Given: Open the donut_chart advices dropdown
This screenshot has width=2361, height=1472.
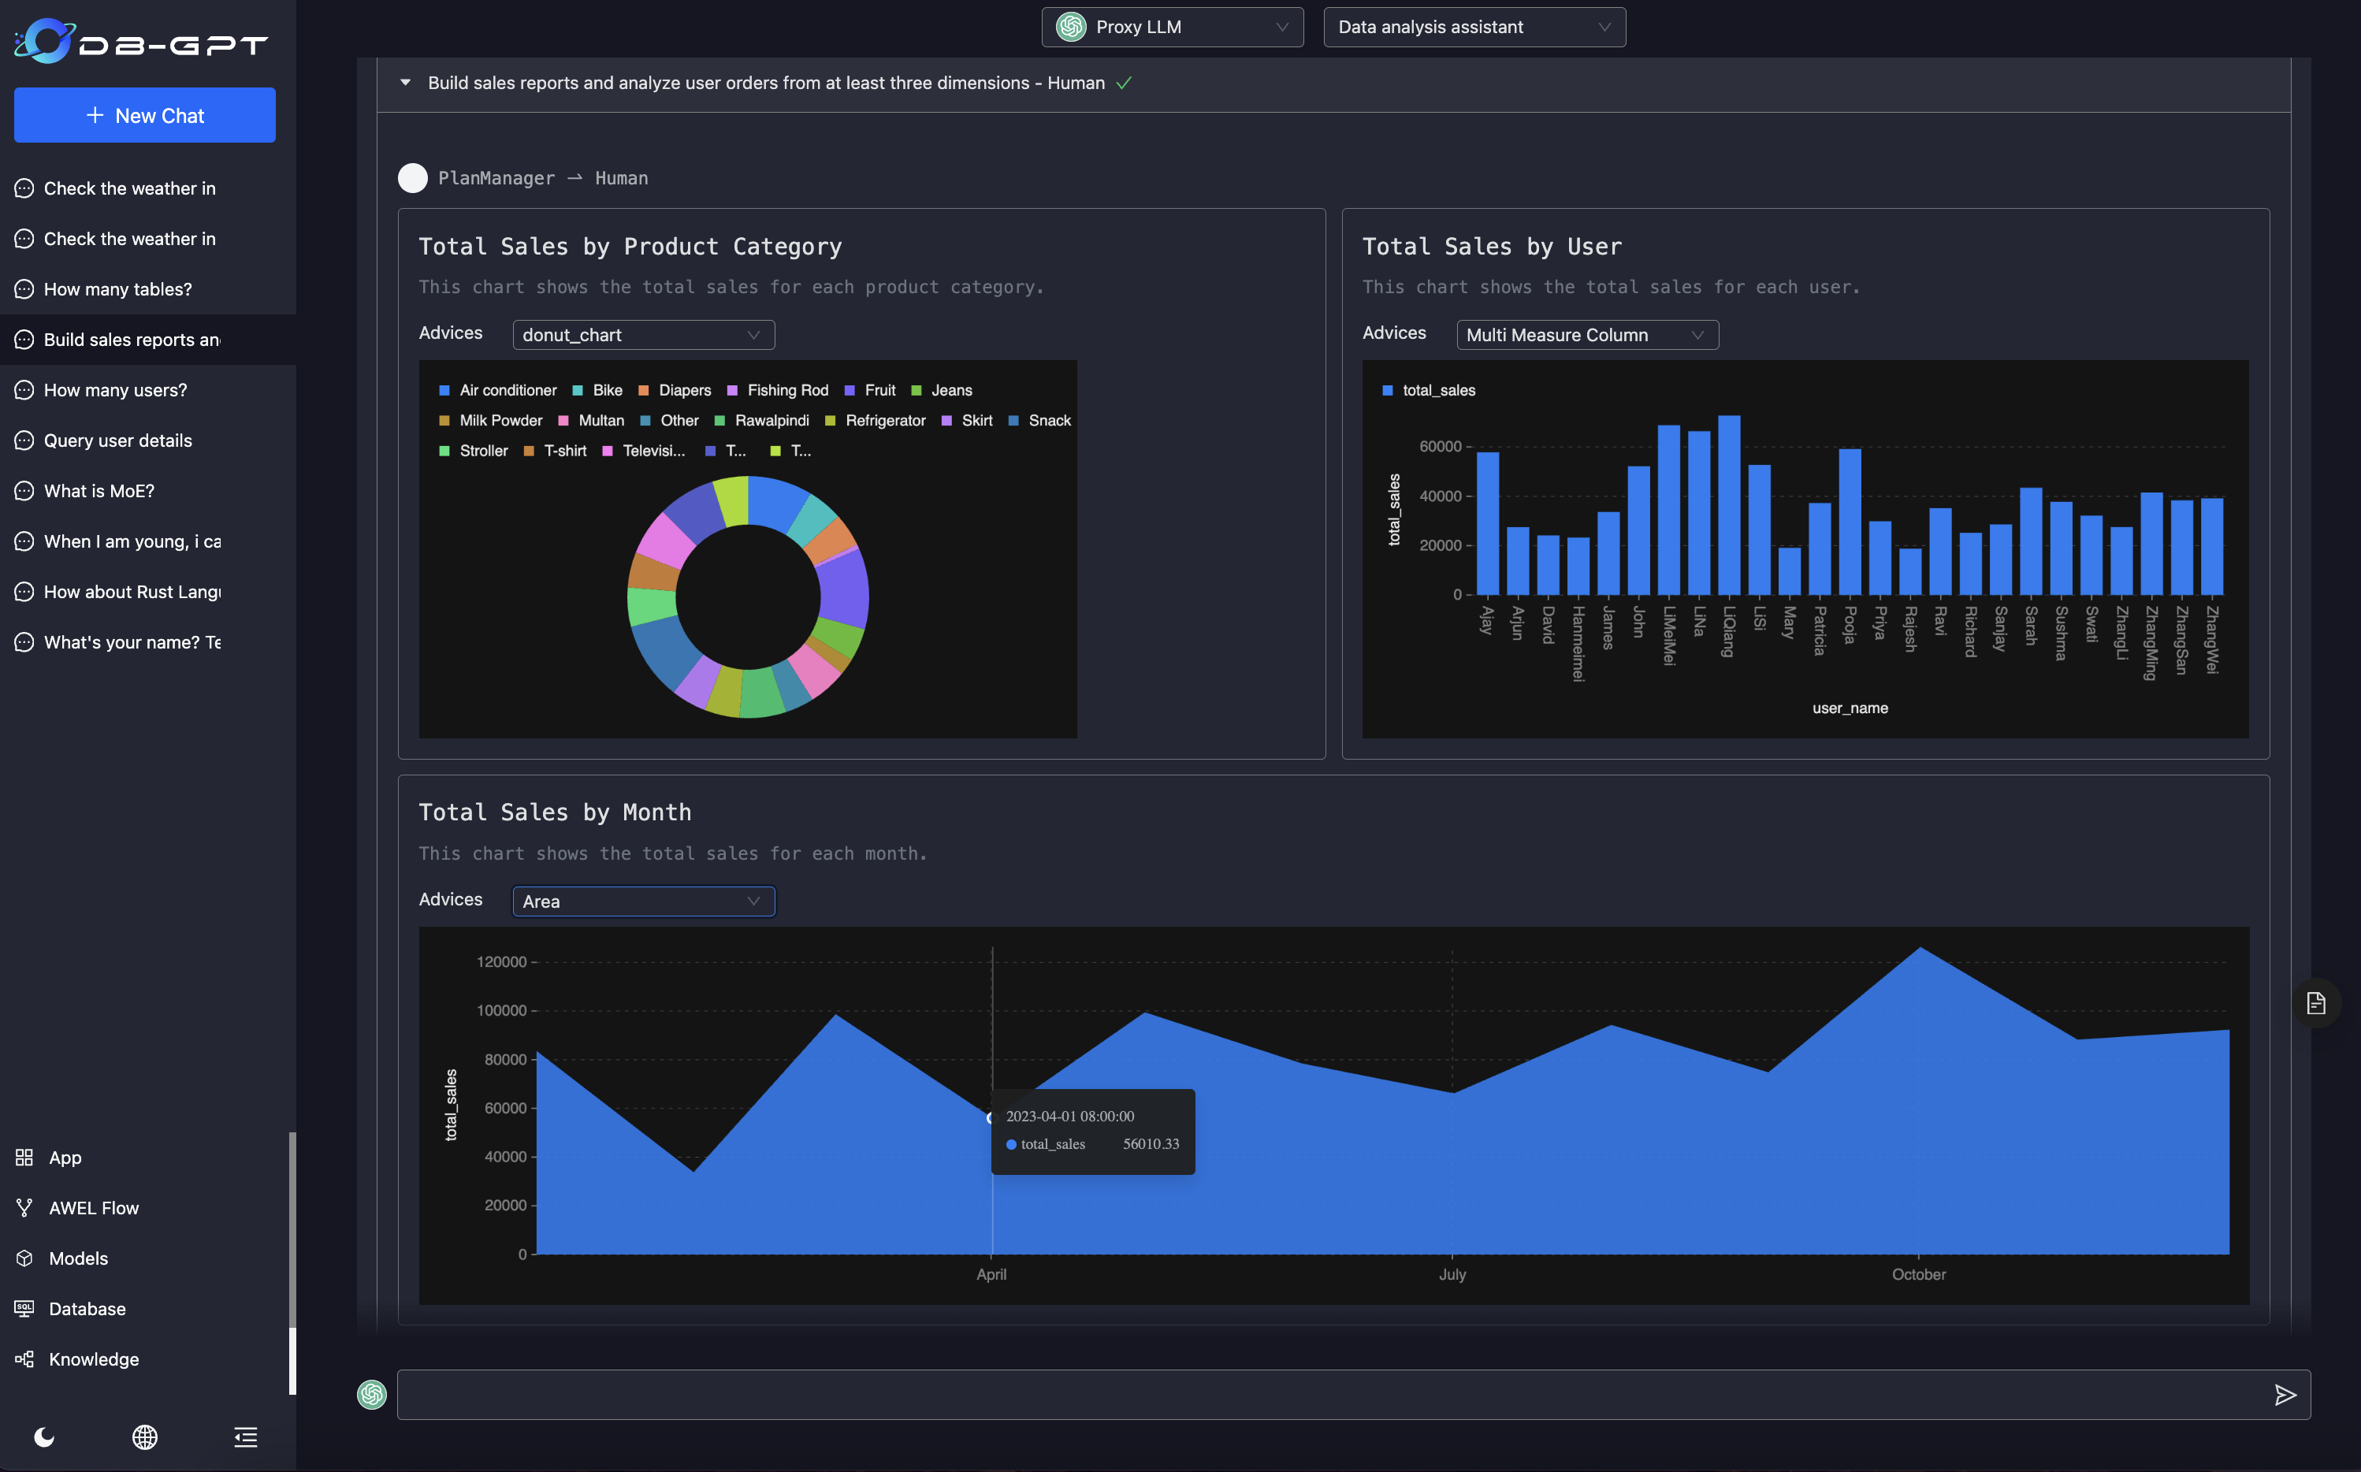Looking at the screenshot, I should 642,335.
